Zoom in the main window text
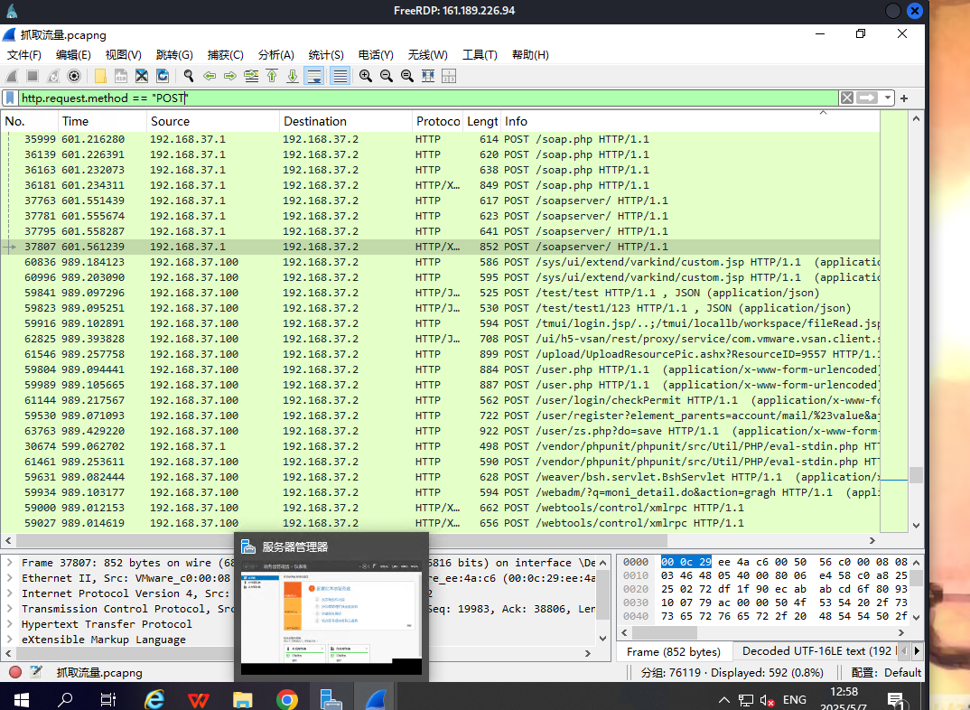The image size is (970, 710). 366,76
